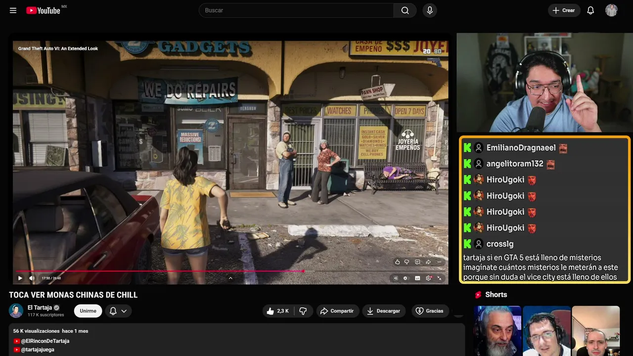The height and width of the screenshot is (356, 633).
Task: Go to the YouTube home logo
Action: pyautogui.click(x=43, y=10)
